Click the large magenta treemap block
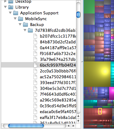The image size is (114, 129). [x=112, y=93]
